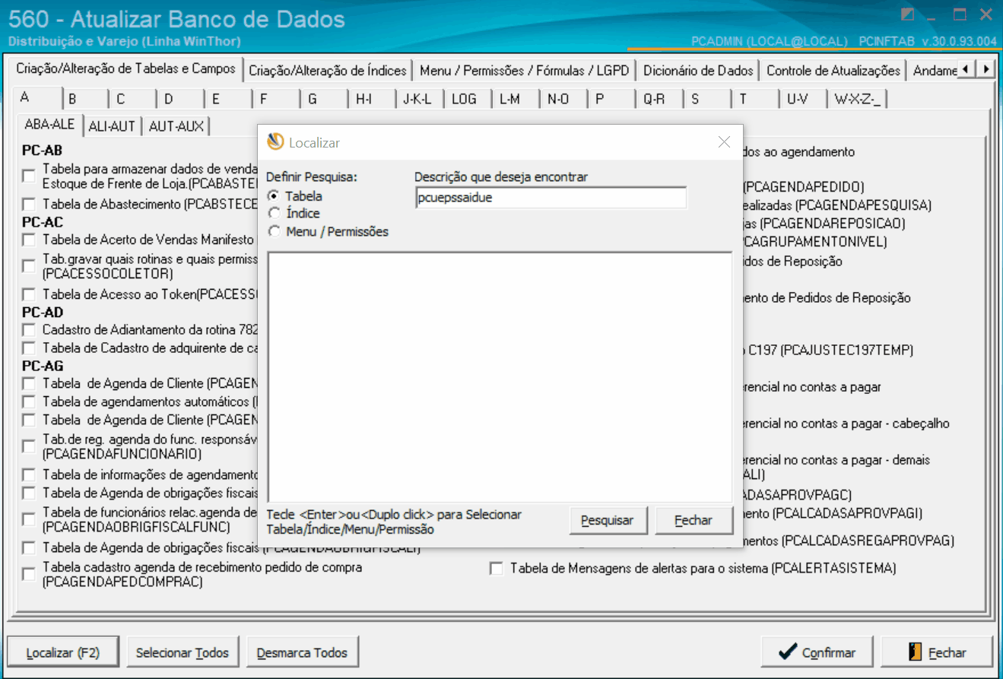Click the checkmark icon on Confirmar

point(788,652)
